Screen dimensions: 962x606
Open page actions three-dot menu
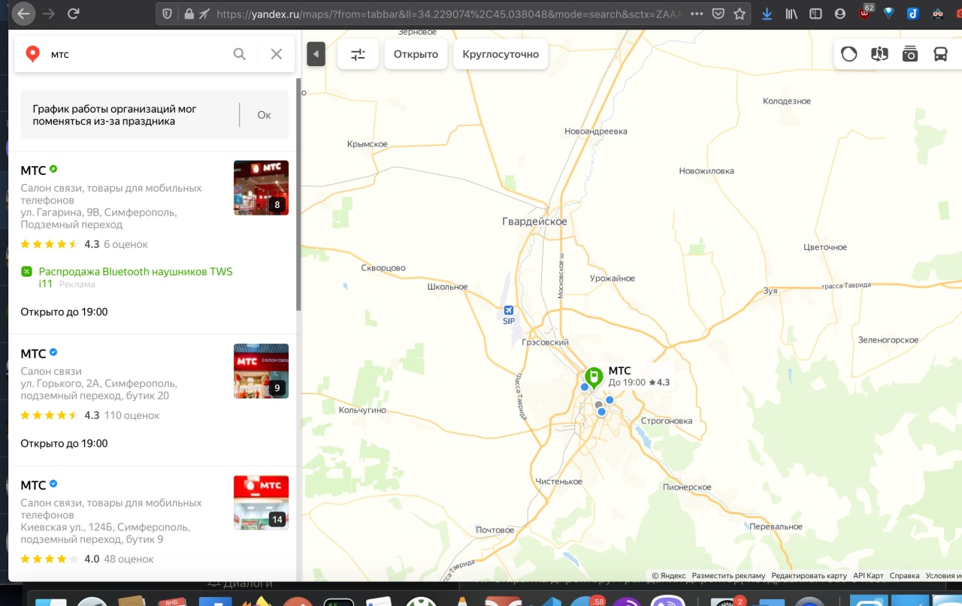coord(696,14)
